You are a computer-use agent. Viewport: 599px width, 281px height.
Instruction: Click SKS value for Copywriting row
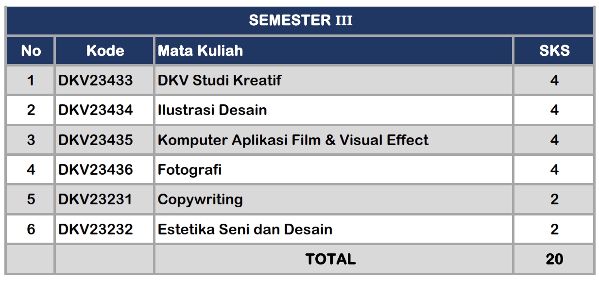coord(554,199)
